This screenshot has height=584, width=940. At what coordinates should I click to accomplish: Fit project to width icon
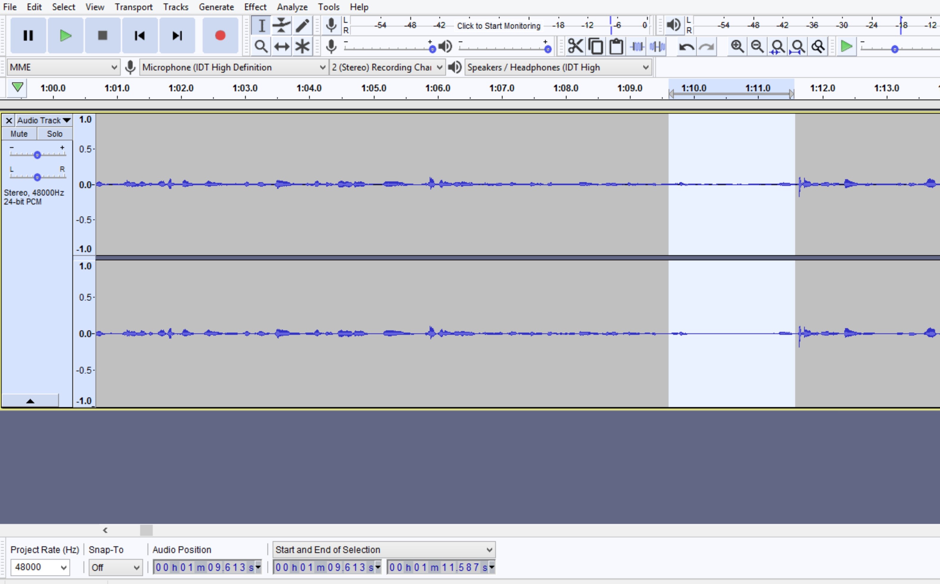(797, 47)
